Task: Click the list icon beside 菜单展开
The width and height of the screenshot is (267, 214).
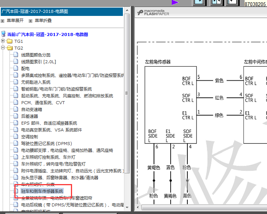Action: click(x=2, y=21)
